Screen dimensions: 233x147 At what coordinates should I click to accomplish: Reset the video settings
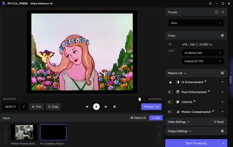coord(219,122)
